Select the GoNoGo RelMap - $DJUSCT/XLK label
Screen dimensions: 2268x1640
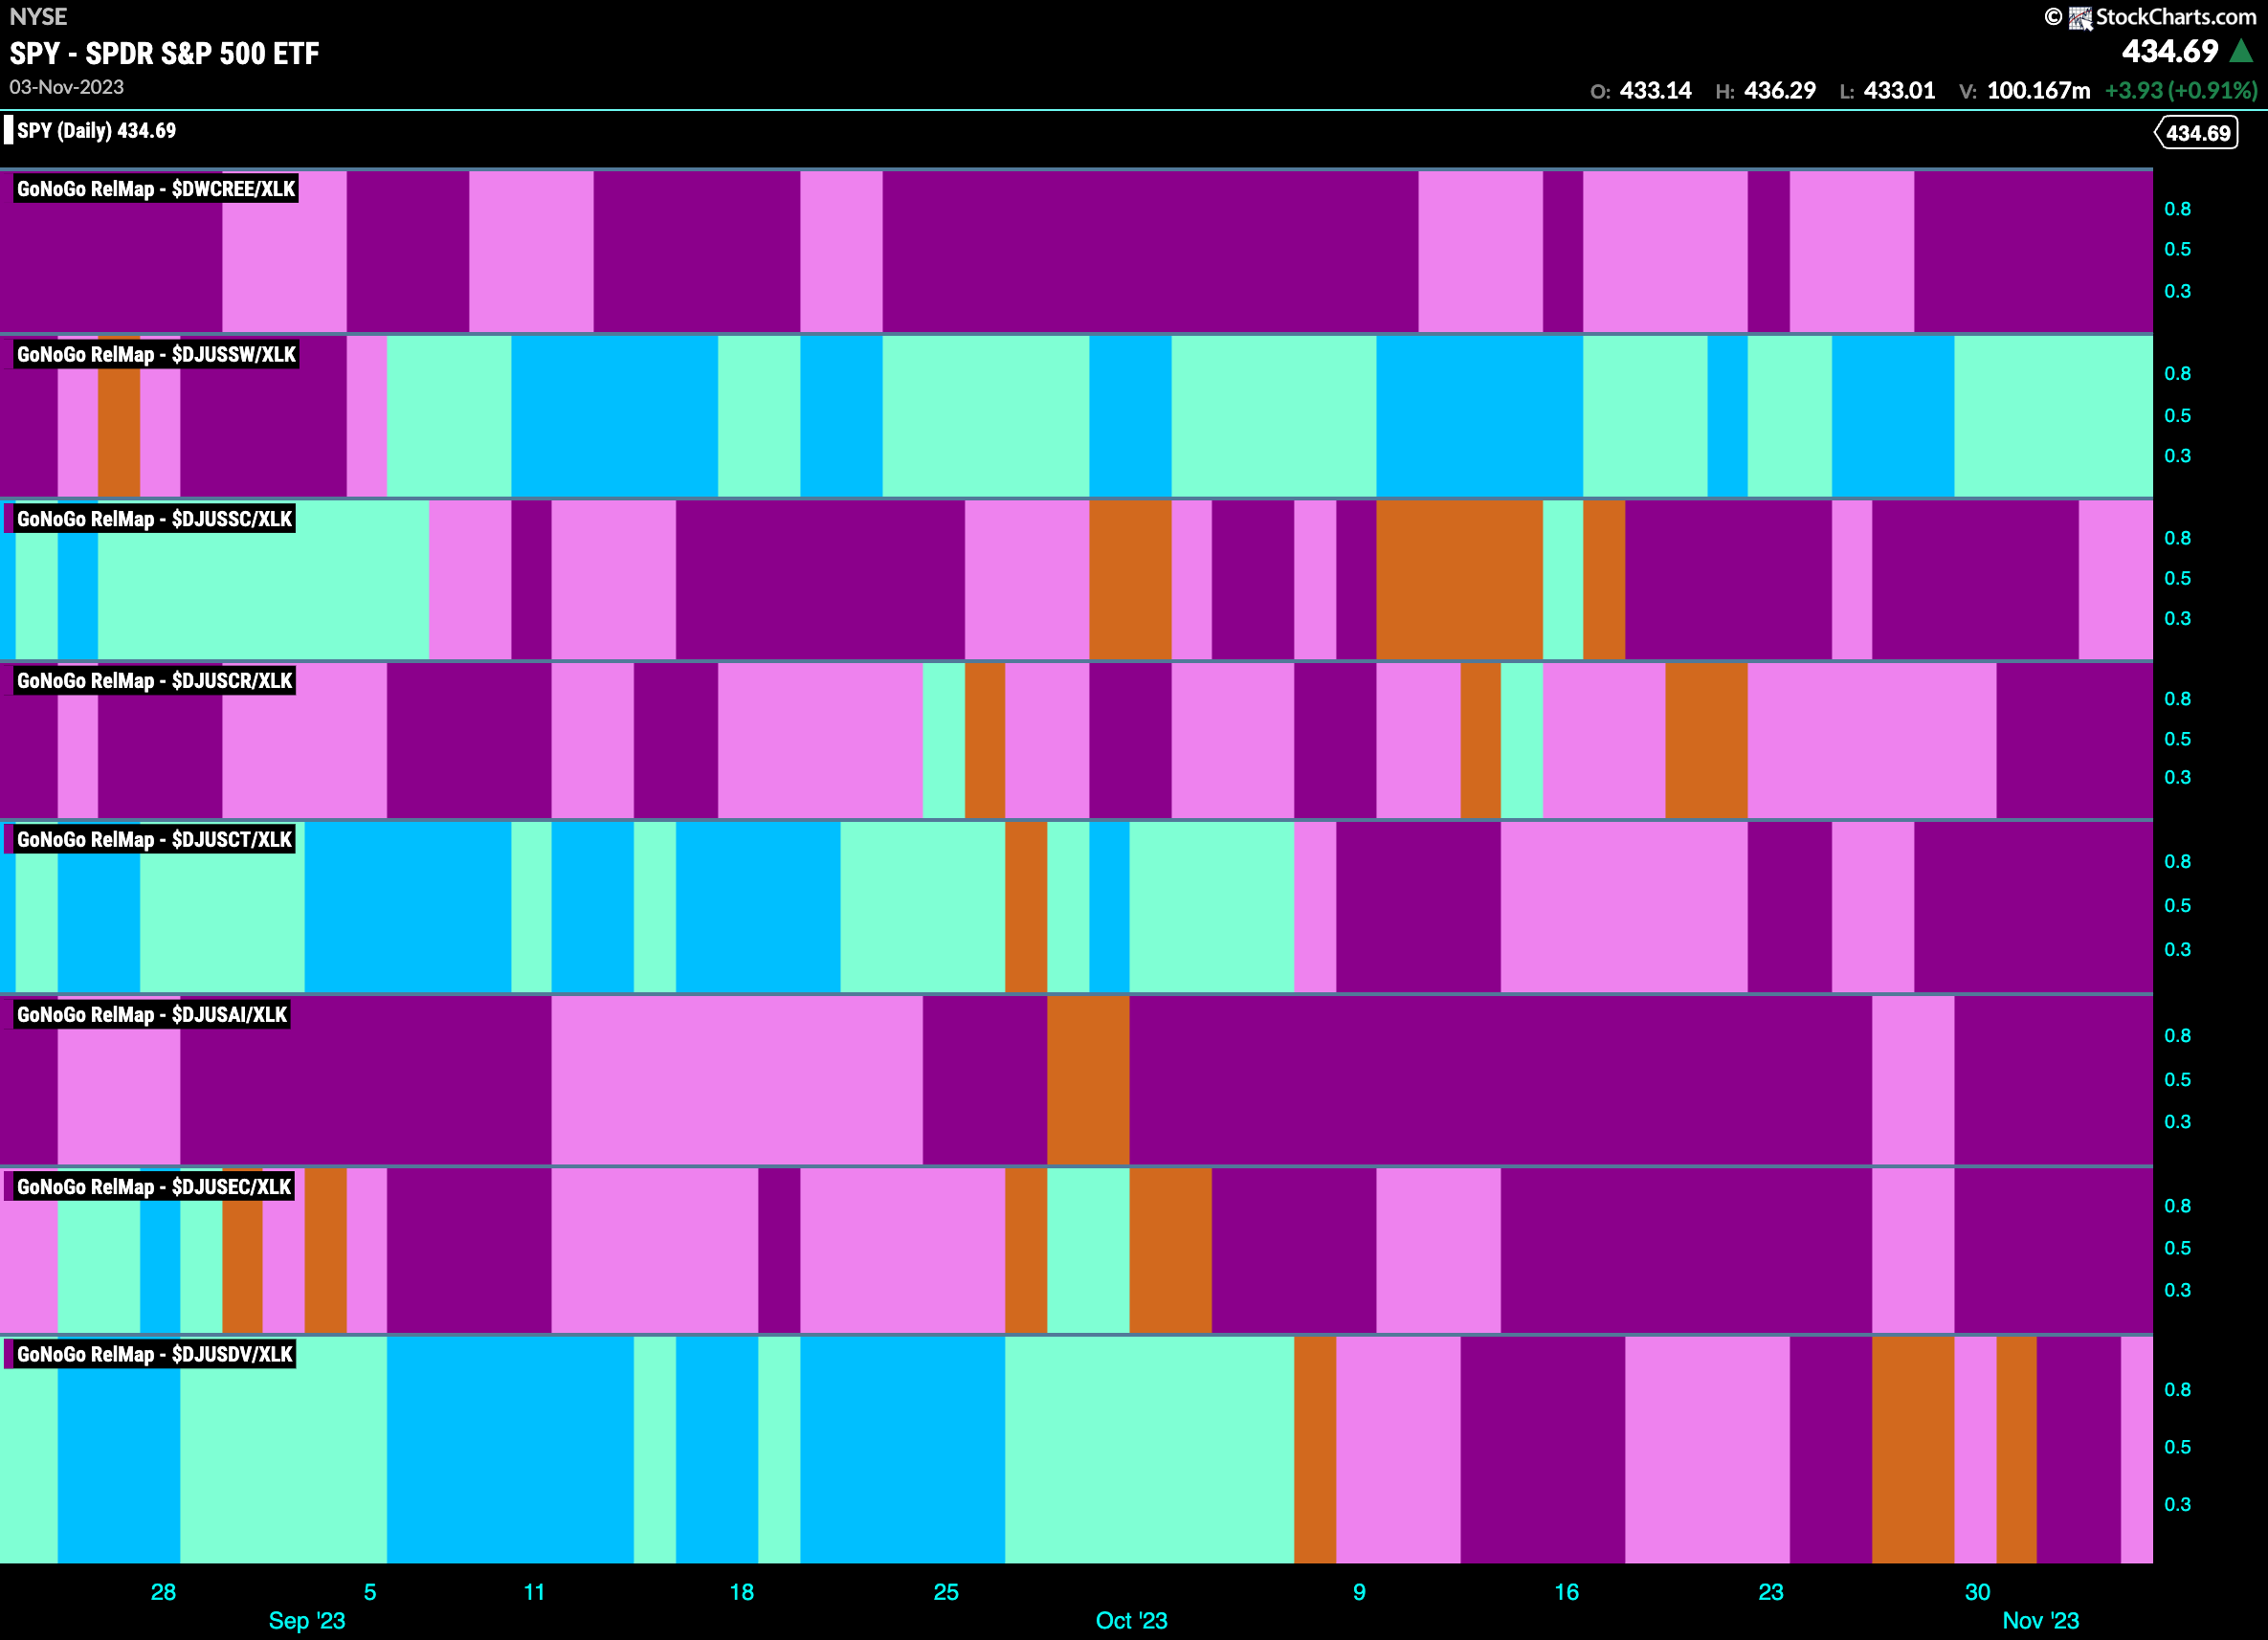tap(154, 839)
